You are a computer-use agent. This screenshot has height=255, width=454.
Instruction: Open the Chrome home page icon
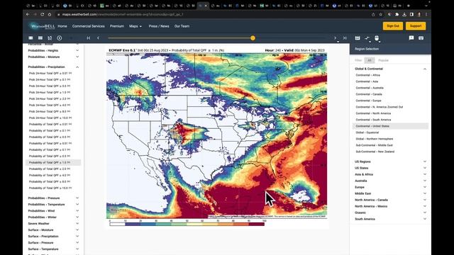(50, 14)
